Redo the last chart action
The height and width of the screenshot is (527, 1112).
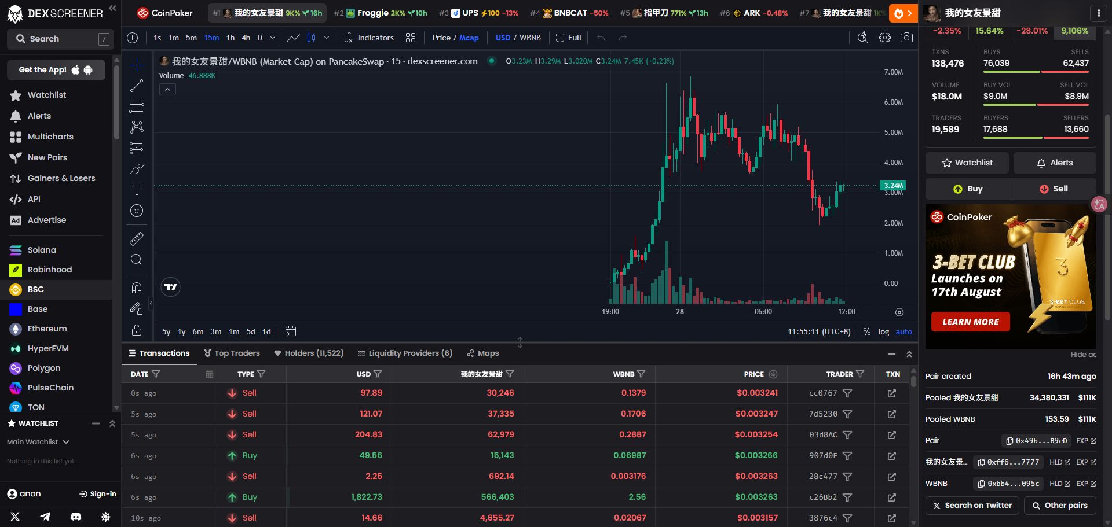pos(623,38)
